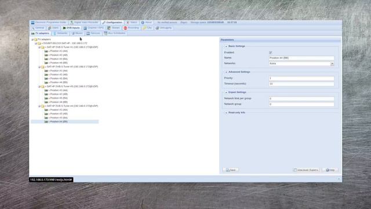Collapse the Basic Settings section
The image size is (371, 209).
tap(226, 46)
